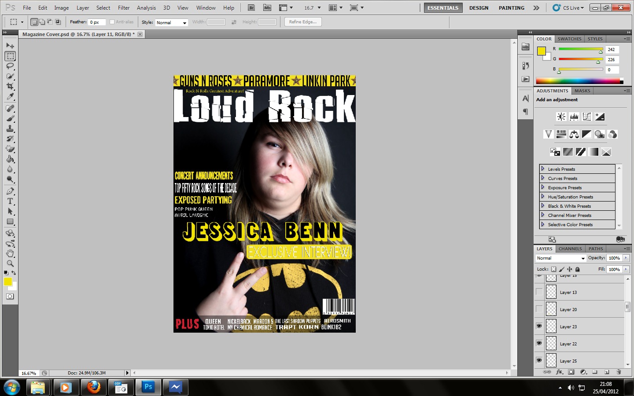Launch Adobe Bridge from top bar

tap(251, 8)
